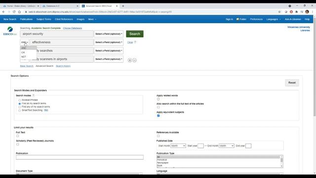This screenshot has width=316, height=178.
Task: Open Publications in top menu
Action: tap(26, 19)
